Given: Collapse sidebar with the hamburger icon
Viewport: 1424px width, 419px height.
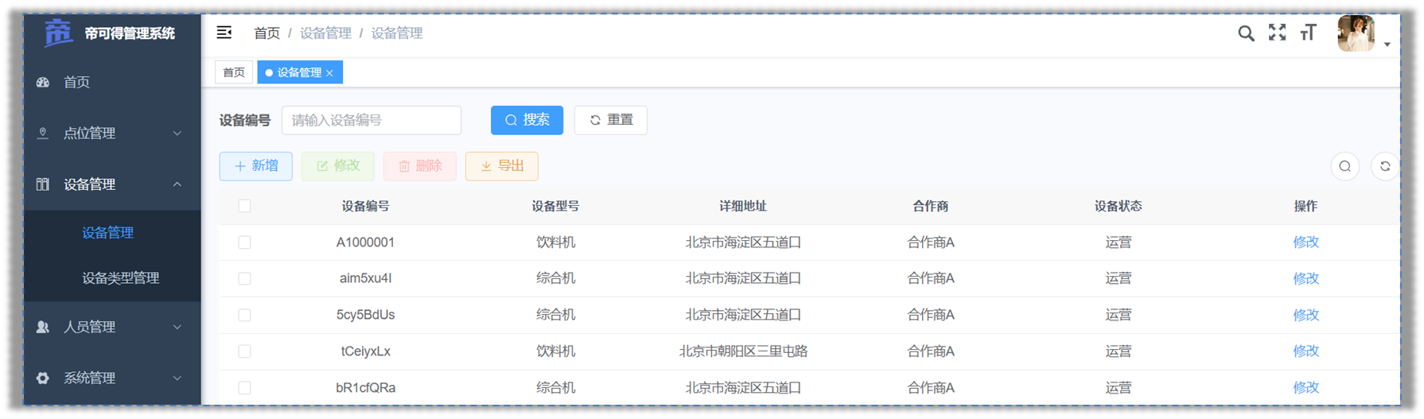Looking at the screenshot, I should pyautogui.click(x=224, y=33).
